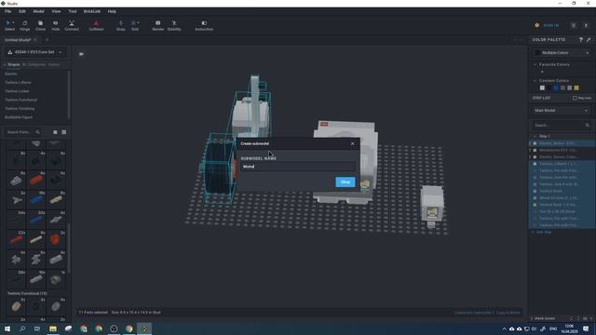Select the red bush part thumbnail 2x
The height and width of the screenshot is (335, 596).
(56, 239)
